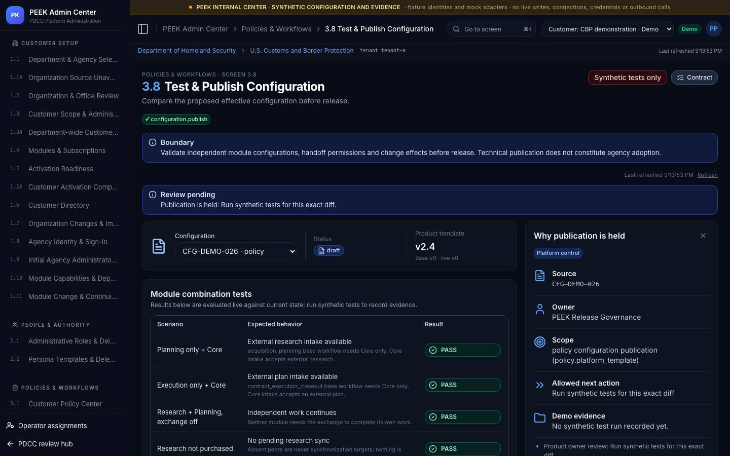Screen dimensions: 730x456
Task: Follow the U.S. Customs and Border Protection link
Action: [x=302, y=51]
